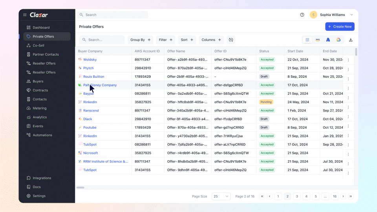Open row actions menu for Baypal
The width and height of the screenshot is (377, 212).
click(348, 98)
